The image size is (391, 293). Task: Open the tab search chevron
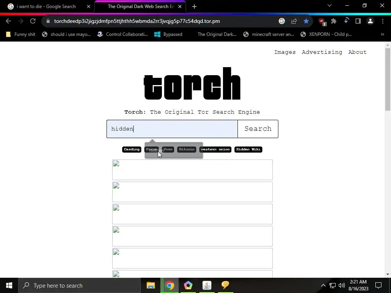(330, 5)
